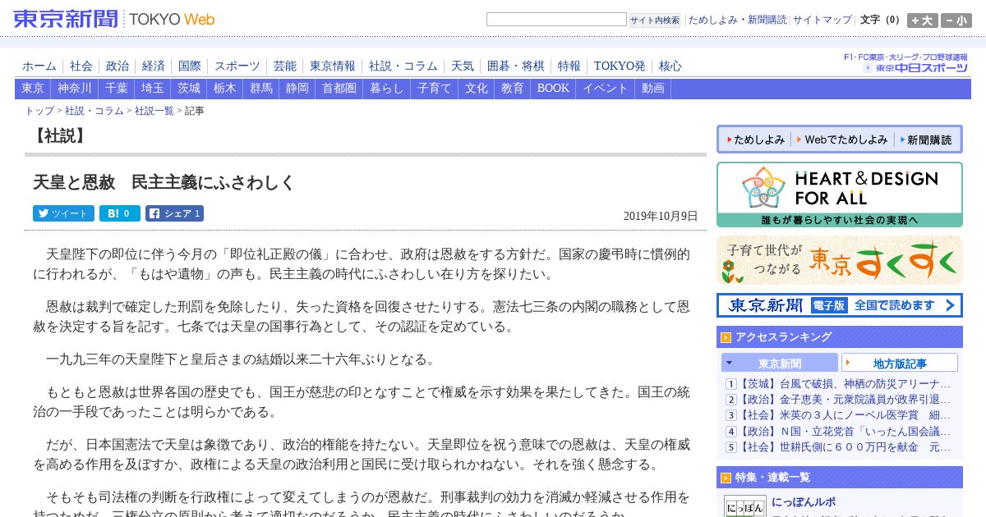The image size is (986, 517).
Task: Open the ためしよみ・新聞購読 header link
Action: coord(737,20)
